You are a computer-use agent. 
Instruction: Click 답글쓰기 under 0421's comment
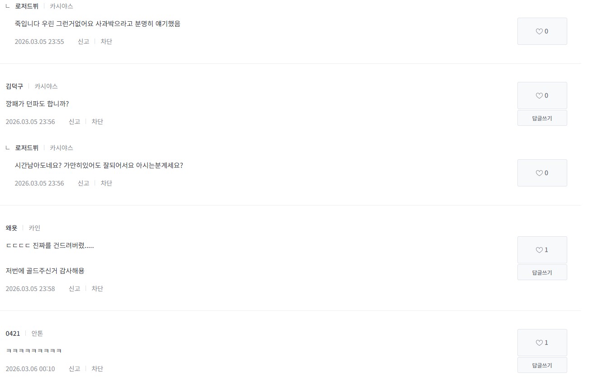pos(542,365)
